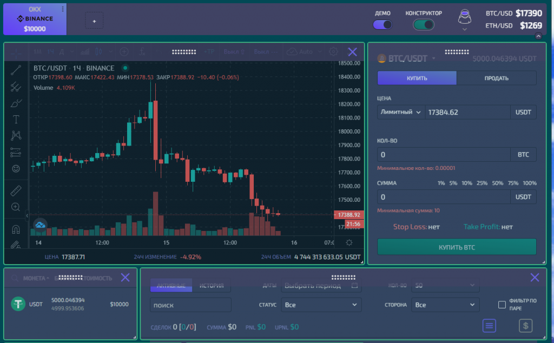The width and height of the screenshot is (554, 343).
Task: Select the pitchfork drawing tool
Action: [x=16, y=87]
